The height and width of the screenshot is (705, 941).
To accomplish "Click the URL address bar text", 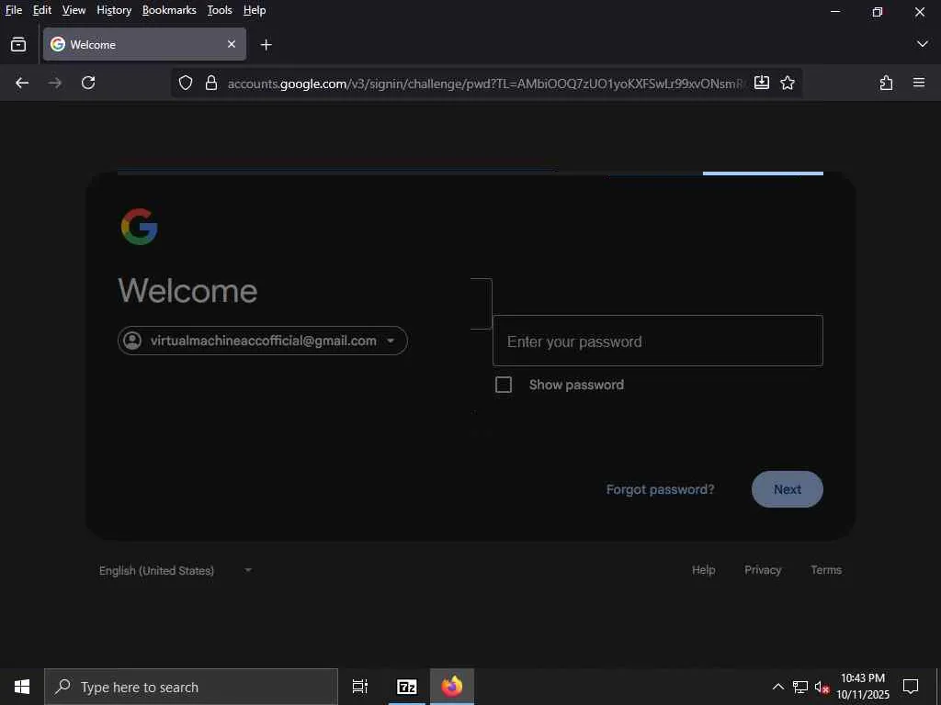I will point(485,84).
